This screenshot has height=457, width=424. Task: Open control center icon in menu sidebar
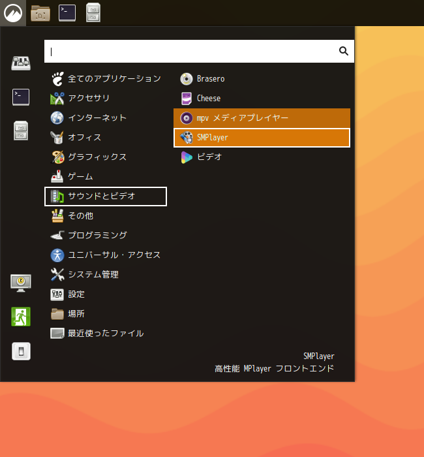(21, 63)
